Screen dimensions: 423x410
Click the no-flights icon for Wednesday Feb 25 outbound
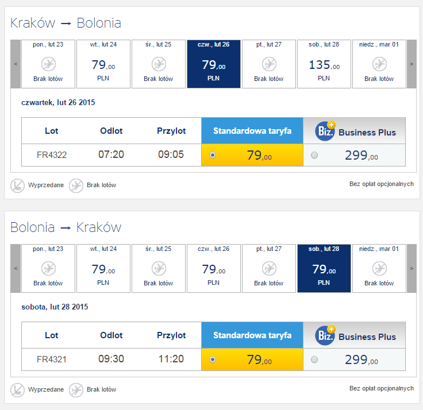158,64
